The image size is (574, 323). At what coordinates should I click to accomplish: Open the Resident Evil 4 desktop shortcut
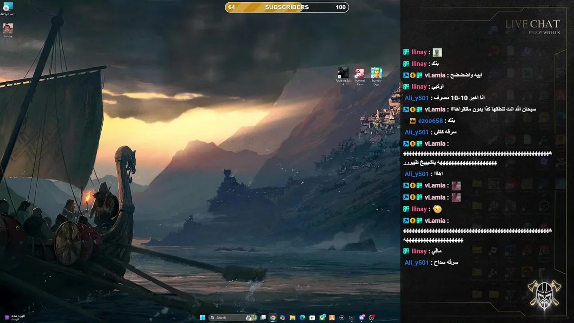click(x=343, y=76)
